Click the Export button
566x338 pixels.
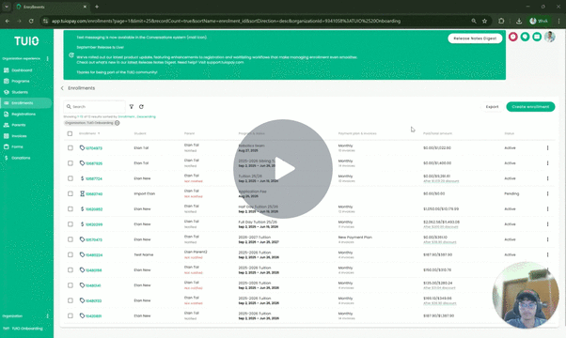[x=492, y=107]
